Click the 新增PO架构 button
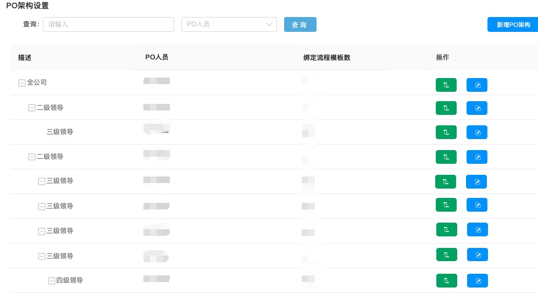Image resolution: width=538 pixels, height=293 pixels. pos(513,25)
